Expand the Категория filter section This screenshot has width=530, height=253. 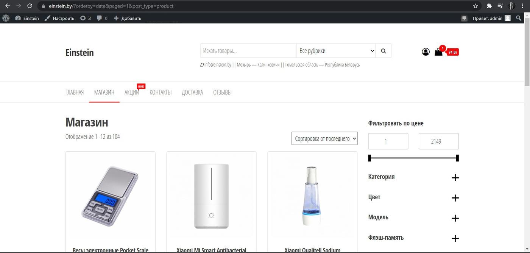[x=455, y=178]
